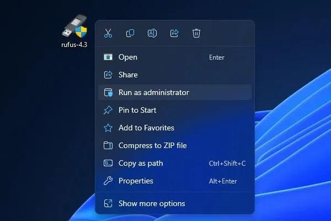This screenshot has width=331, height=221.
Task: Expand Show more options
Action: click(152, 203)
